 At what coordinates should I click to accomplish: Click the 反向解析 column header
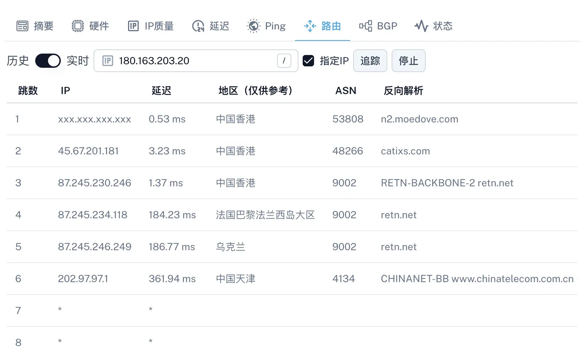click(x=403, y=90)
